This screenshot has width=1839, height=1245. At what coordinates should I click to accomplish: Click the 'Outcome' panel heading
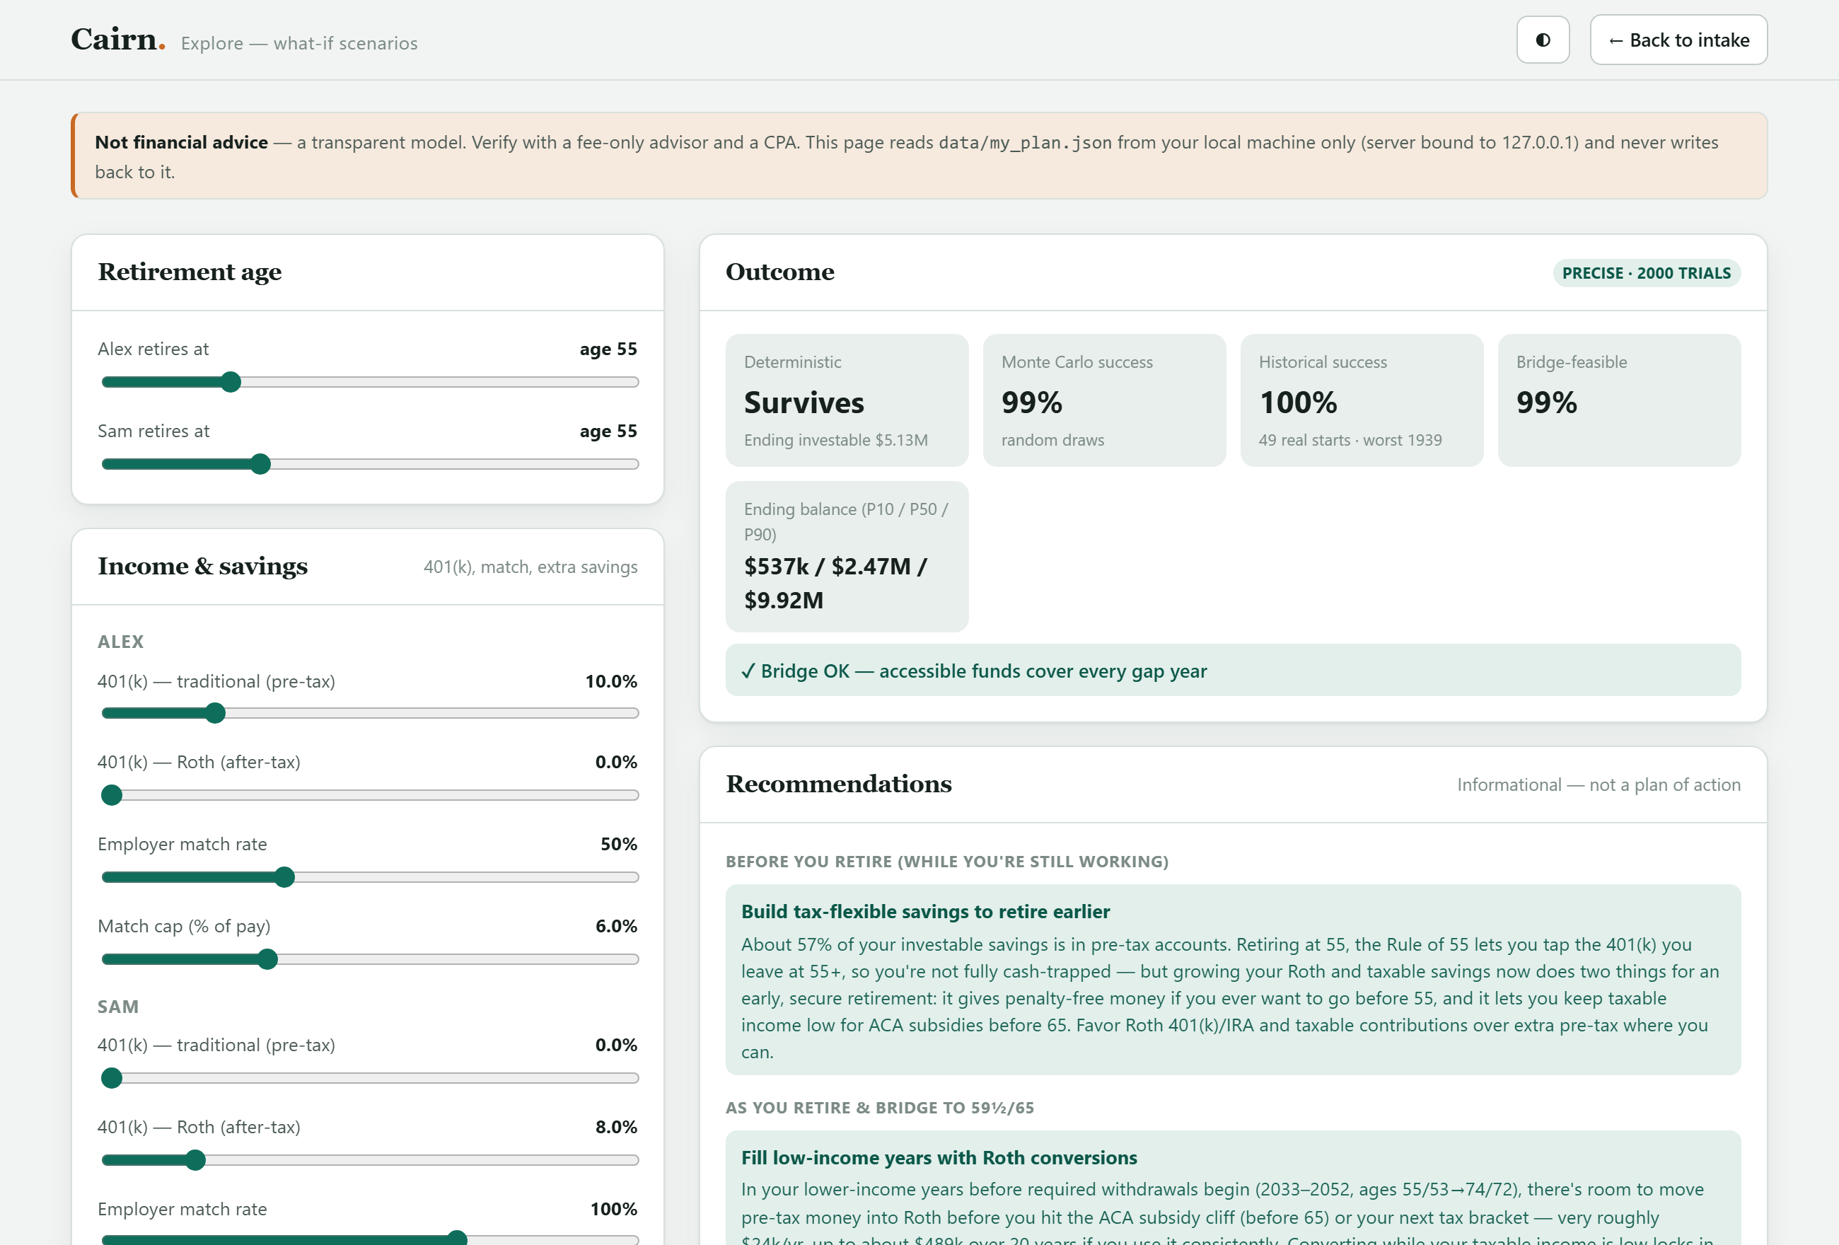[x=780, y=272]
